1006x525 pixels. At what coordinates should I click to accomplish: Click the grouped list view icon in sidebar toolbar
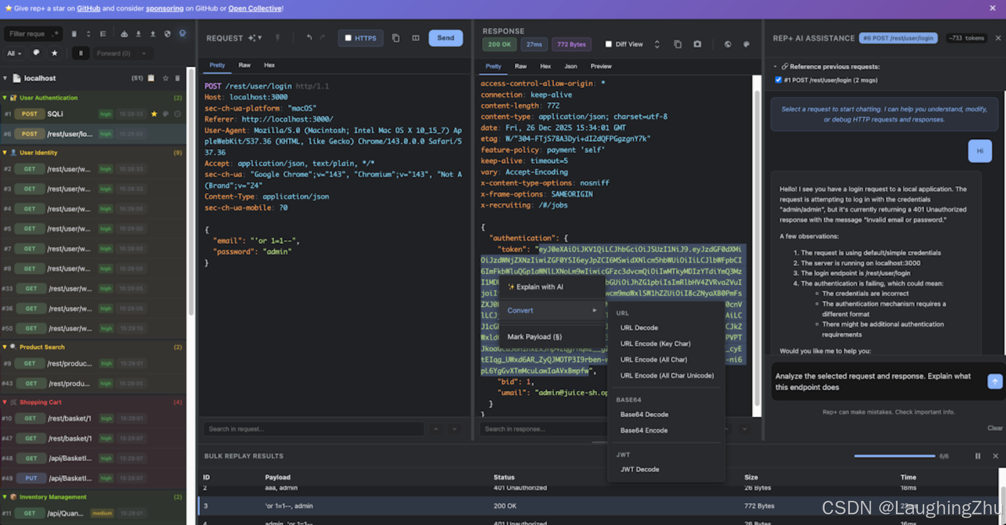tap(103, 34)
